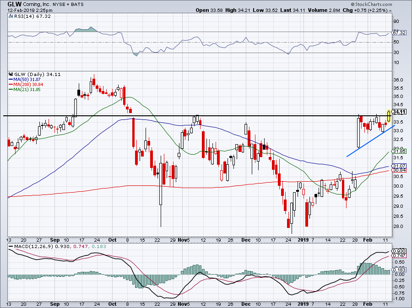Click the RSI(14) 67.32 panel label
The width and height of the screenshot is (412, 308).
(x=33, y=16)
